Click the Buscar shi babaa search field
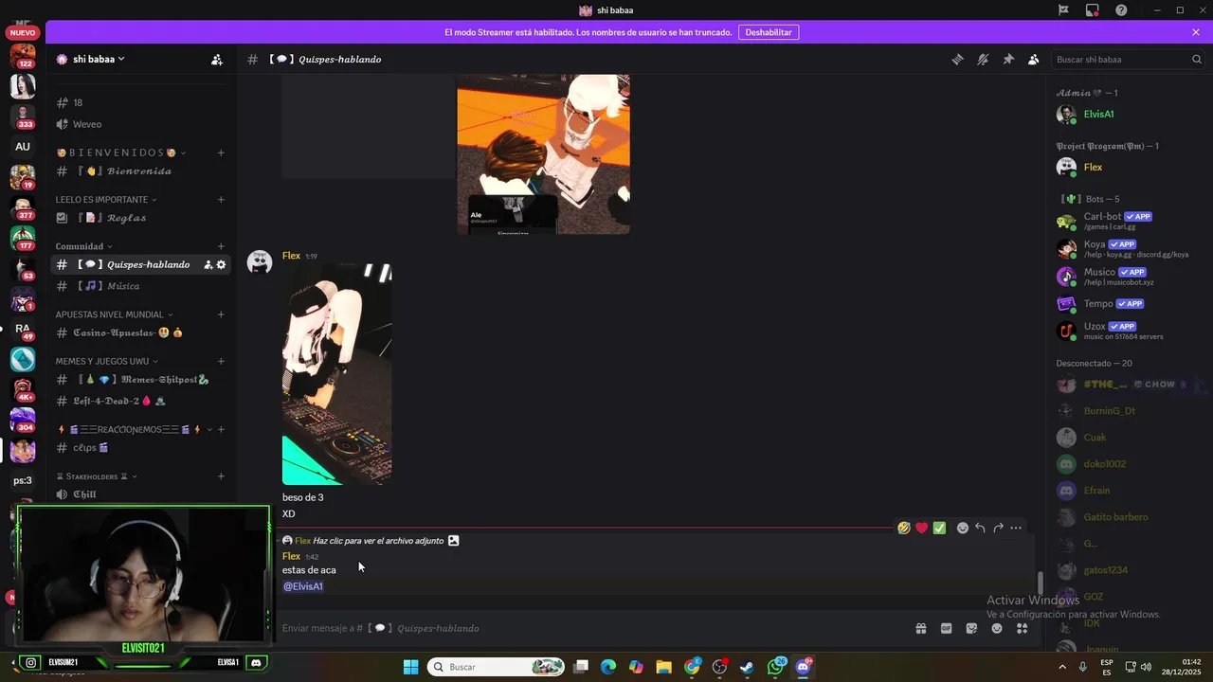1213x682 pixels. pyautogui.click(x=1128, y=59)
